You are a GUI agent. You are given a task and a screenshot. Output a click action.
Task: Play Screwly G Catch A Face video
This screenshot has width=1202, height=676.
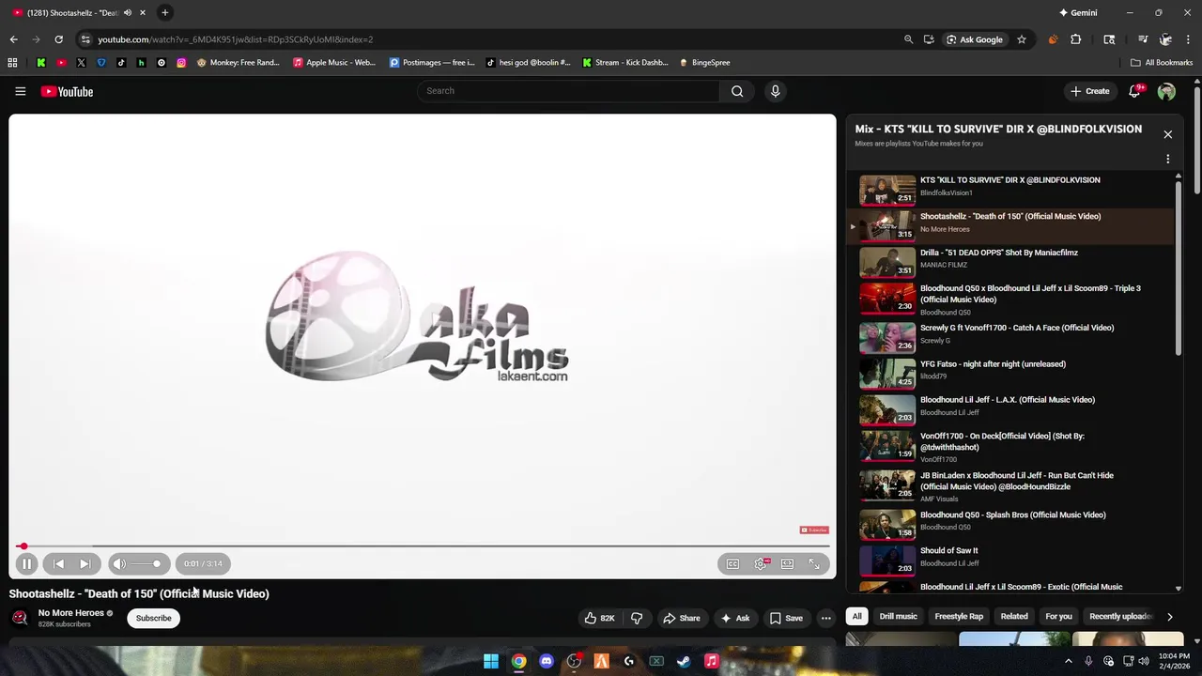click(1009, 336)
